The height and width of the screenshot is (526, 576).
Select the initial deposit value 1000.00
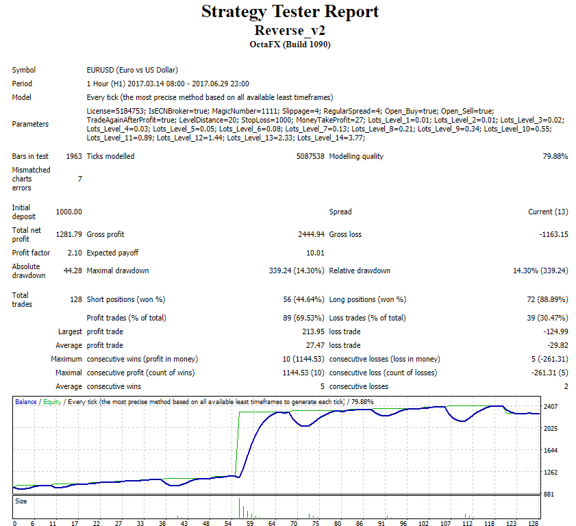pos(68,212)
